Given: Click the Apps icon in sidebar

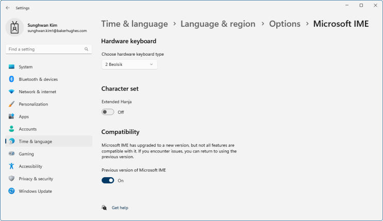Looking at the screenshot, I should coord(11,116).
